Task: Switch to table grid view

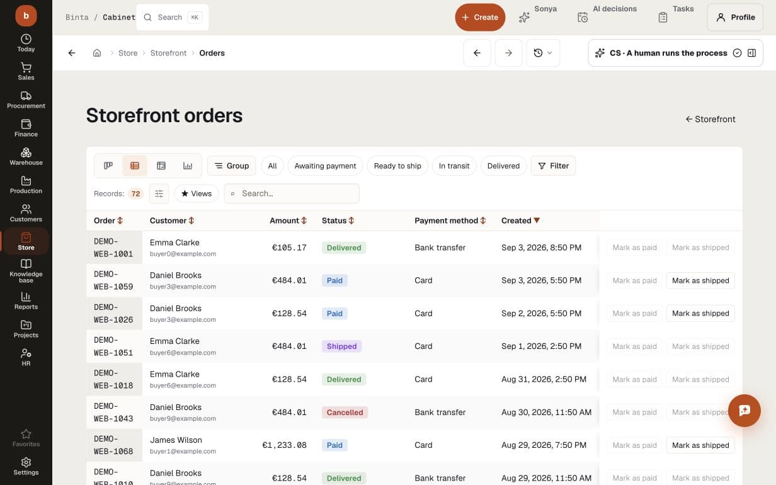Action: click(x=161, y=166)
